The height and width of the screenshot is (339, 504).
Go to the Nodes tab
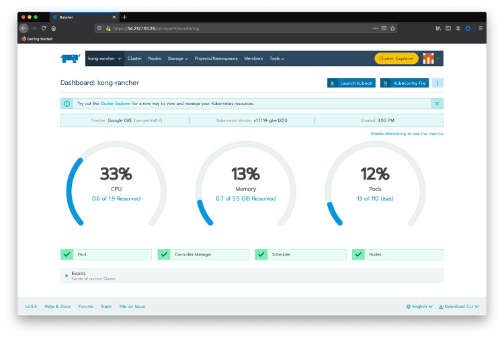tap(155, 59)
